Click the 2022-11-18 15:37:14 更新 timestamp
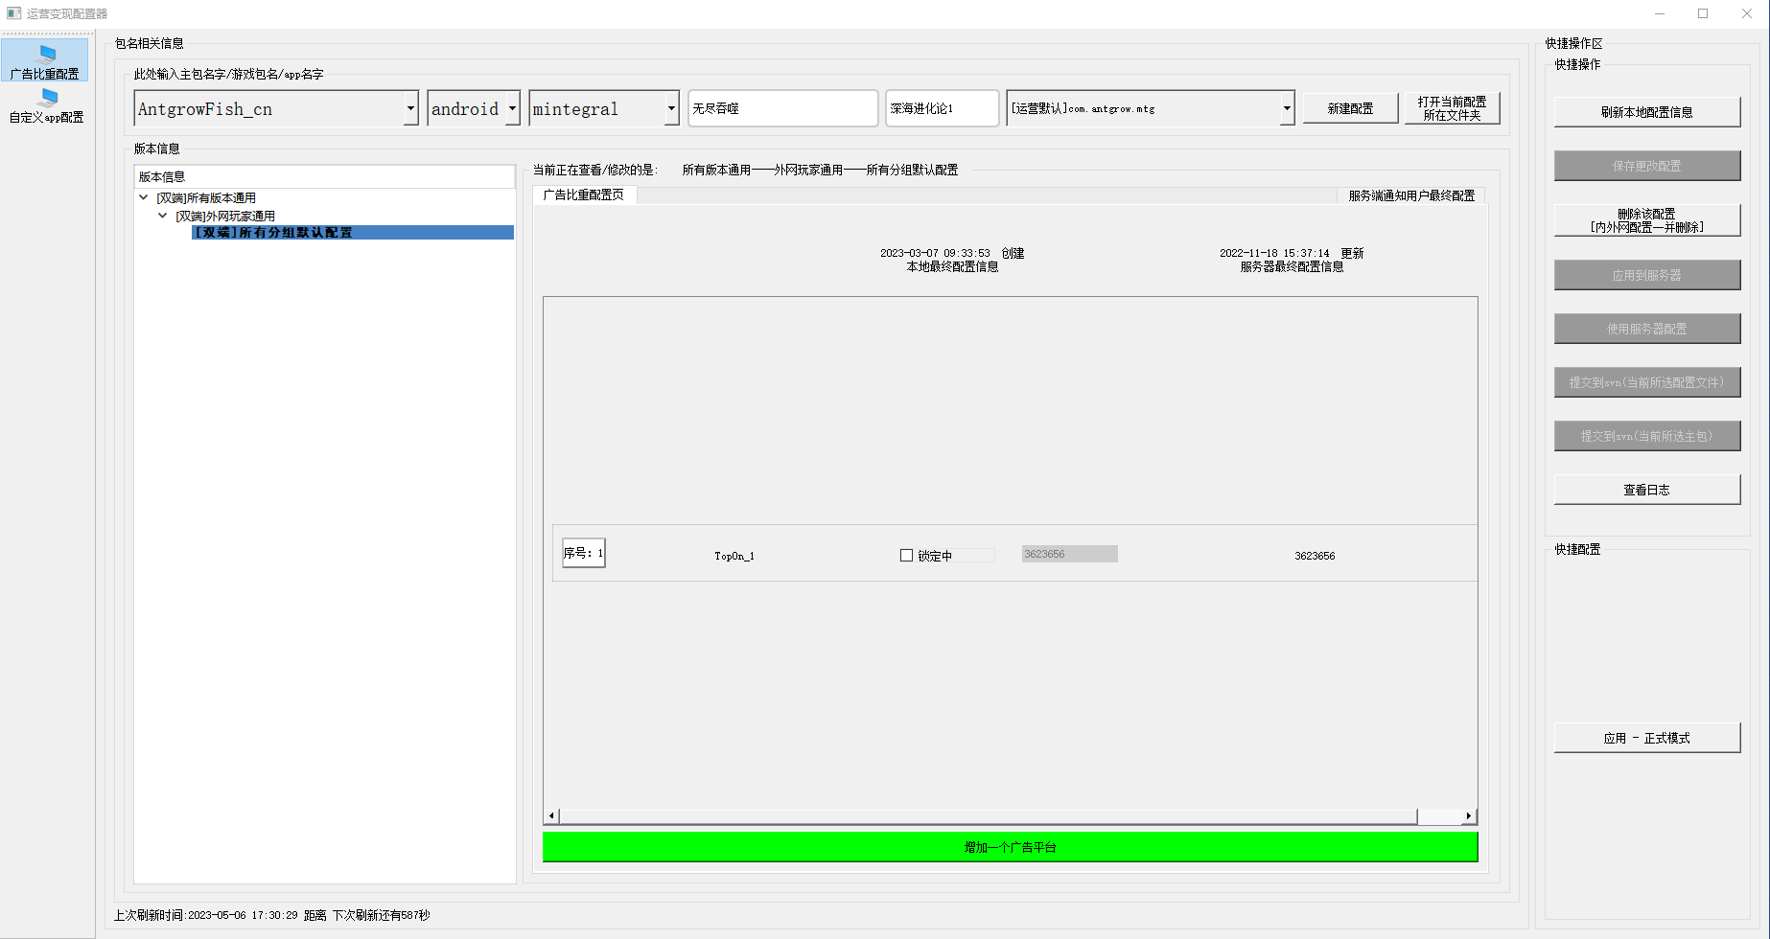 pyautogui.click(x=1292, y=253)
